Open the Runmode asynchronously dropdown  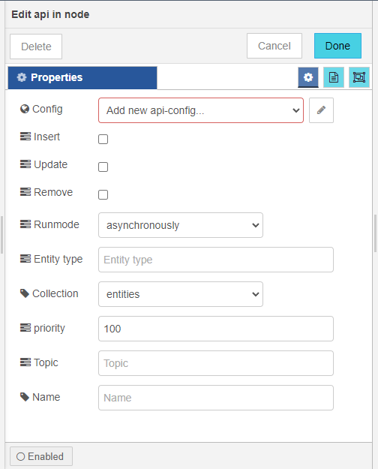[181, 225]
